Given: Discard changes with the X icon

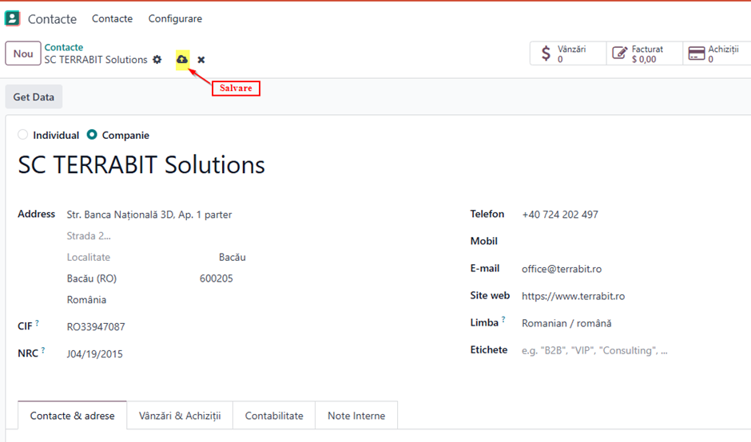Looking at the screenshot, I should [x=201, y=60].
